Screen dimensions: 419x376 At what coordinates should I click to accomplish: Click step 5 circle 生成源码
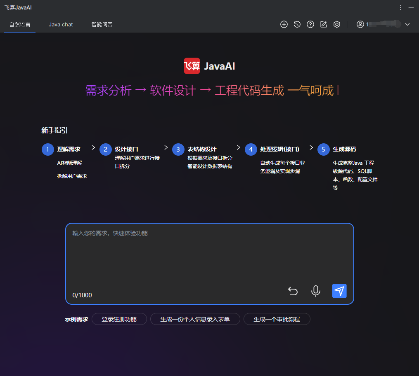point(324,149)
